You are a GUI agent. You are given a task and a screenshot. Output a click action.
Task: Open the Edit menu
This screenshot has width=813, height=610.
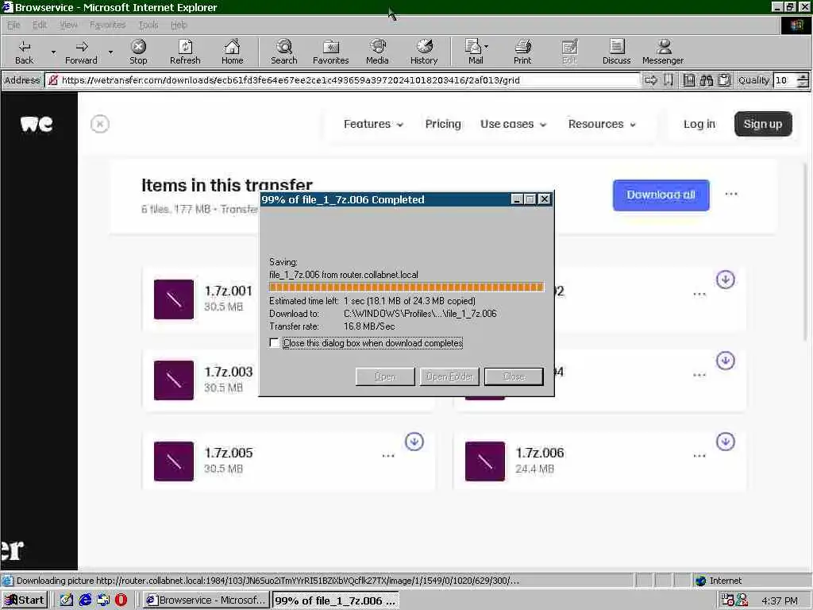pos(40,25)
